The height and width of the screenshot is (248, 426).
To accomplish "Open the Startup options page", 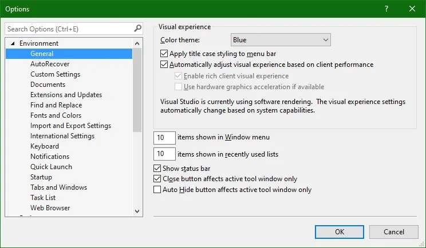I will coord(41,177).
